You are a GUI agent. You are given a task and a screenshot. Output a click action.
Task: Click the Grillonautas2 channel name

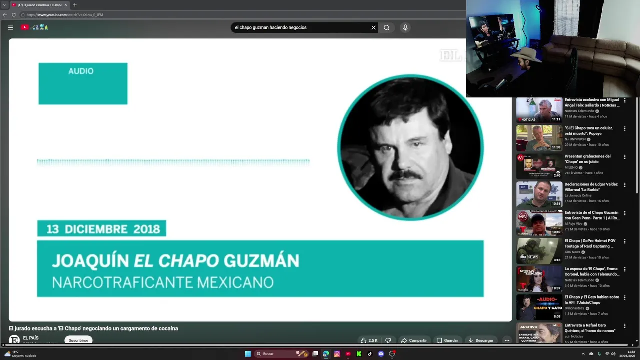pyautogui.click(x=575, y=308)
